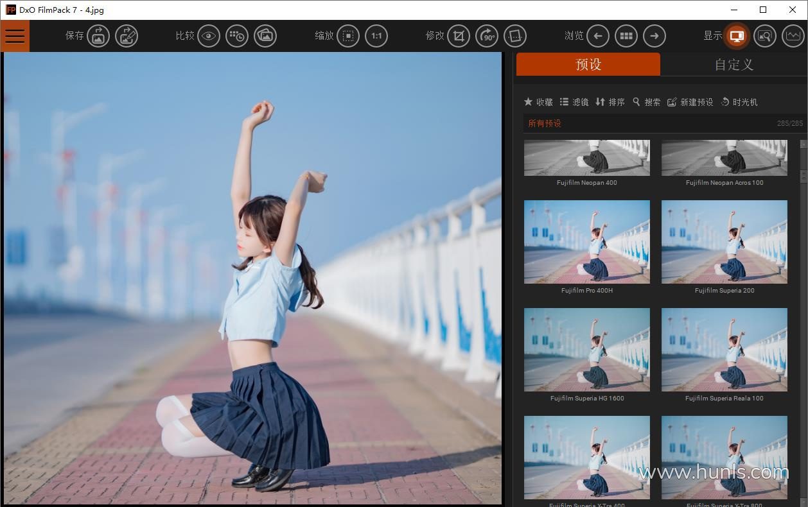This screenshot has width=808, height=507.
Task: Apply the Fujifilm Superia HG 1600 preset
Action: point(587,350)
